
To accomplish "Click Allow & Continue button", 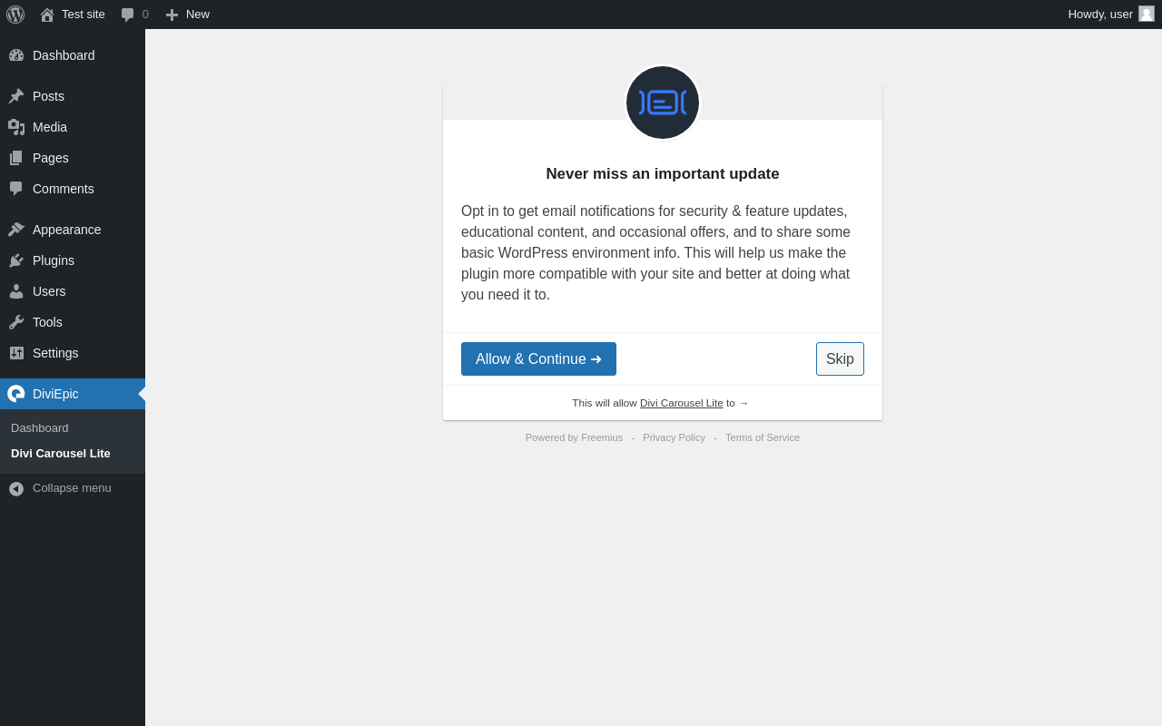I will click(538, 358).
